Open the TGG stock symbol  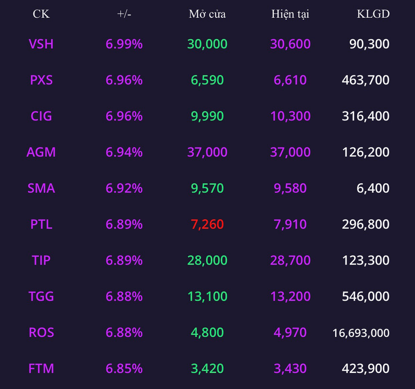click(41, 296)
